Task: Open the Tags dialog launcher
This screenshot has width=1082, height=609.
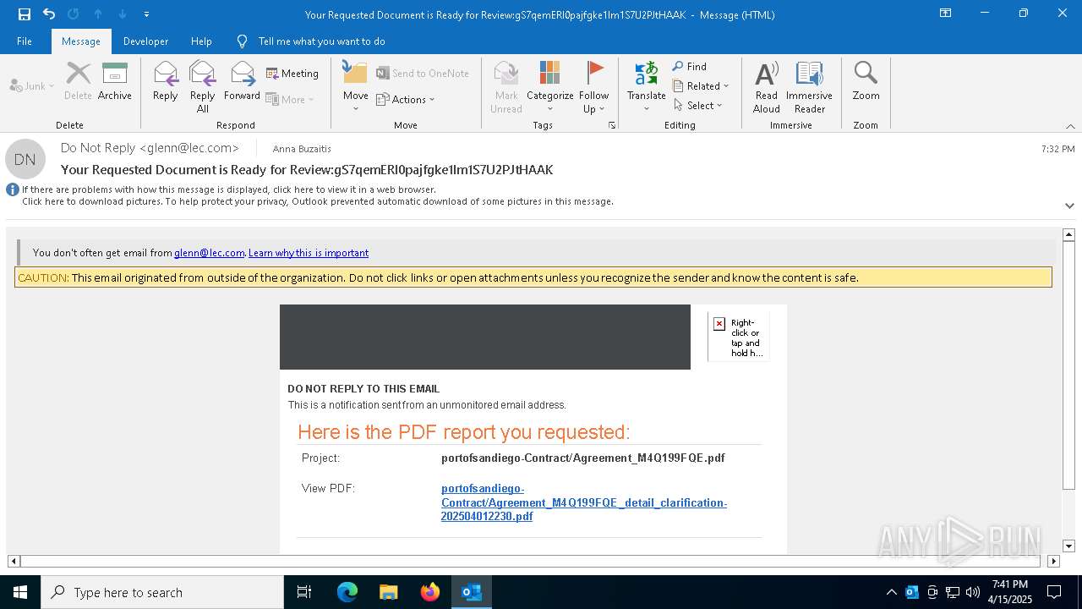Action: tap(612, 125)
